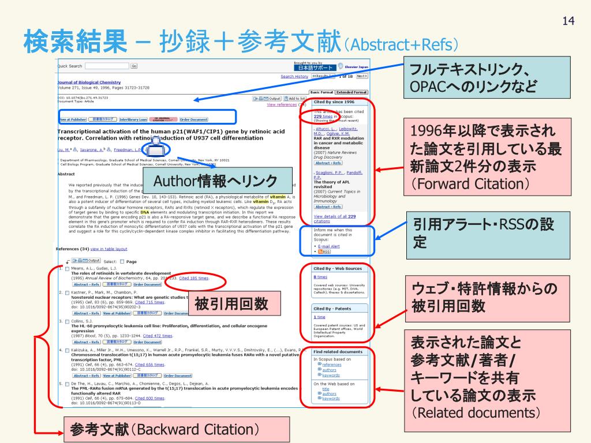
Task: Click Interlibrary Loan button
Action: point(133,119)
